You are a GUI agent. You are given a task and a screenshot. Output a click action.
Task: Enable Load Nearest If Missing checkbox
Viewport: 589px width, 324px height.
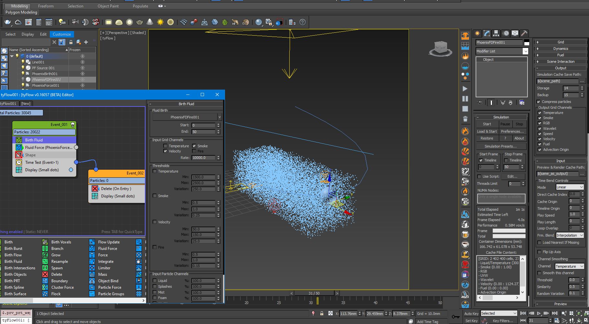pyautogui.click(x=539, y=242)
